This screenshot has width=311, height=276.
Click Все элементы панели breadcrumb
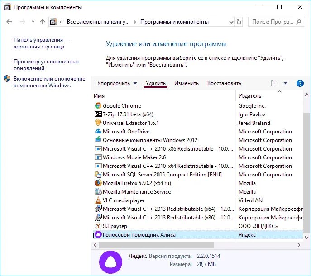(98, 22)
